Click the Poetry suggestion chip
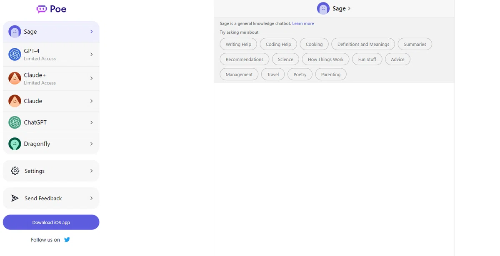 pyautogui.click(x=300, y=75)
